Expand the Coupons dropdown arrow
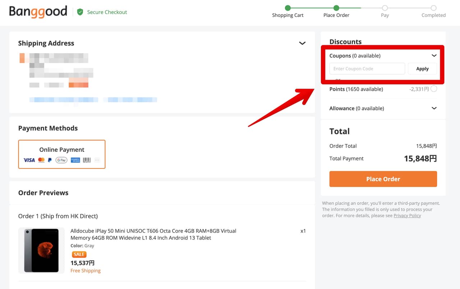 [434, 56]
